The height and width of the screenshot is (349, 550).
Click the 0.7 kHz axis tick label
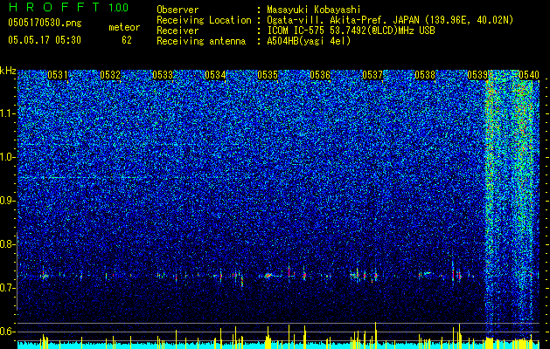tap(8, 288)
